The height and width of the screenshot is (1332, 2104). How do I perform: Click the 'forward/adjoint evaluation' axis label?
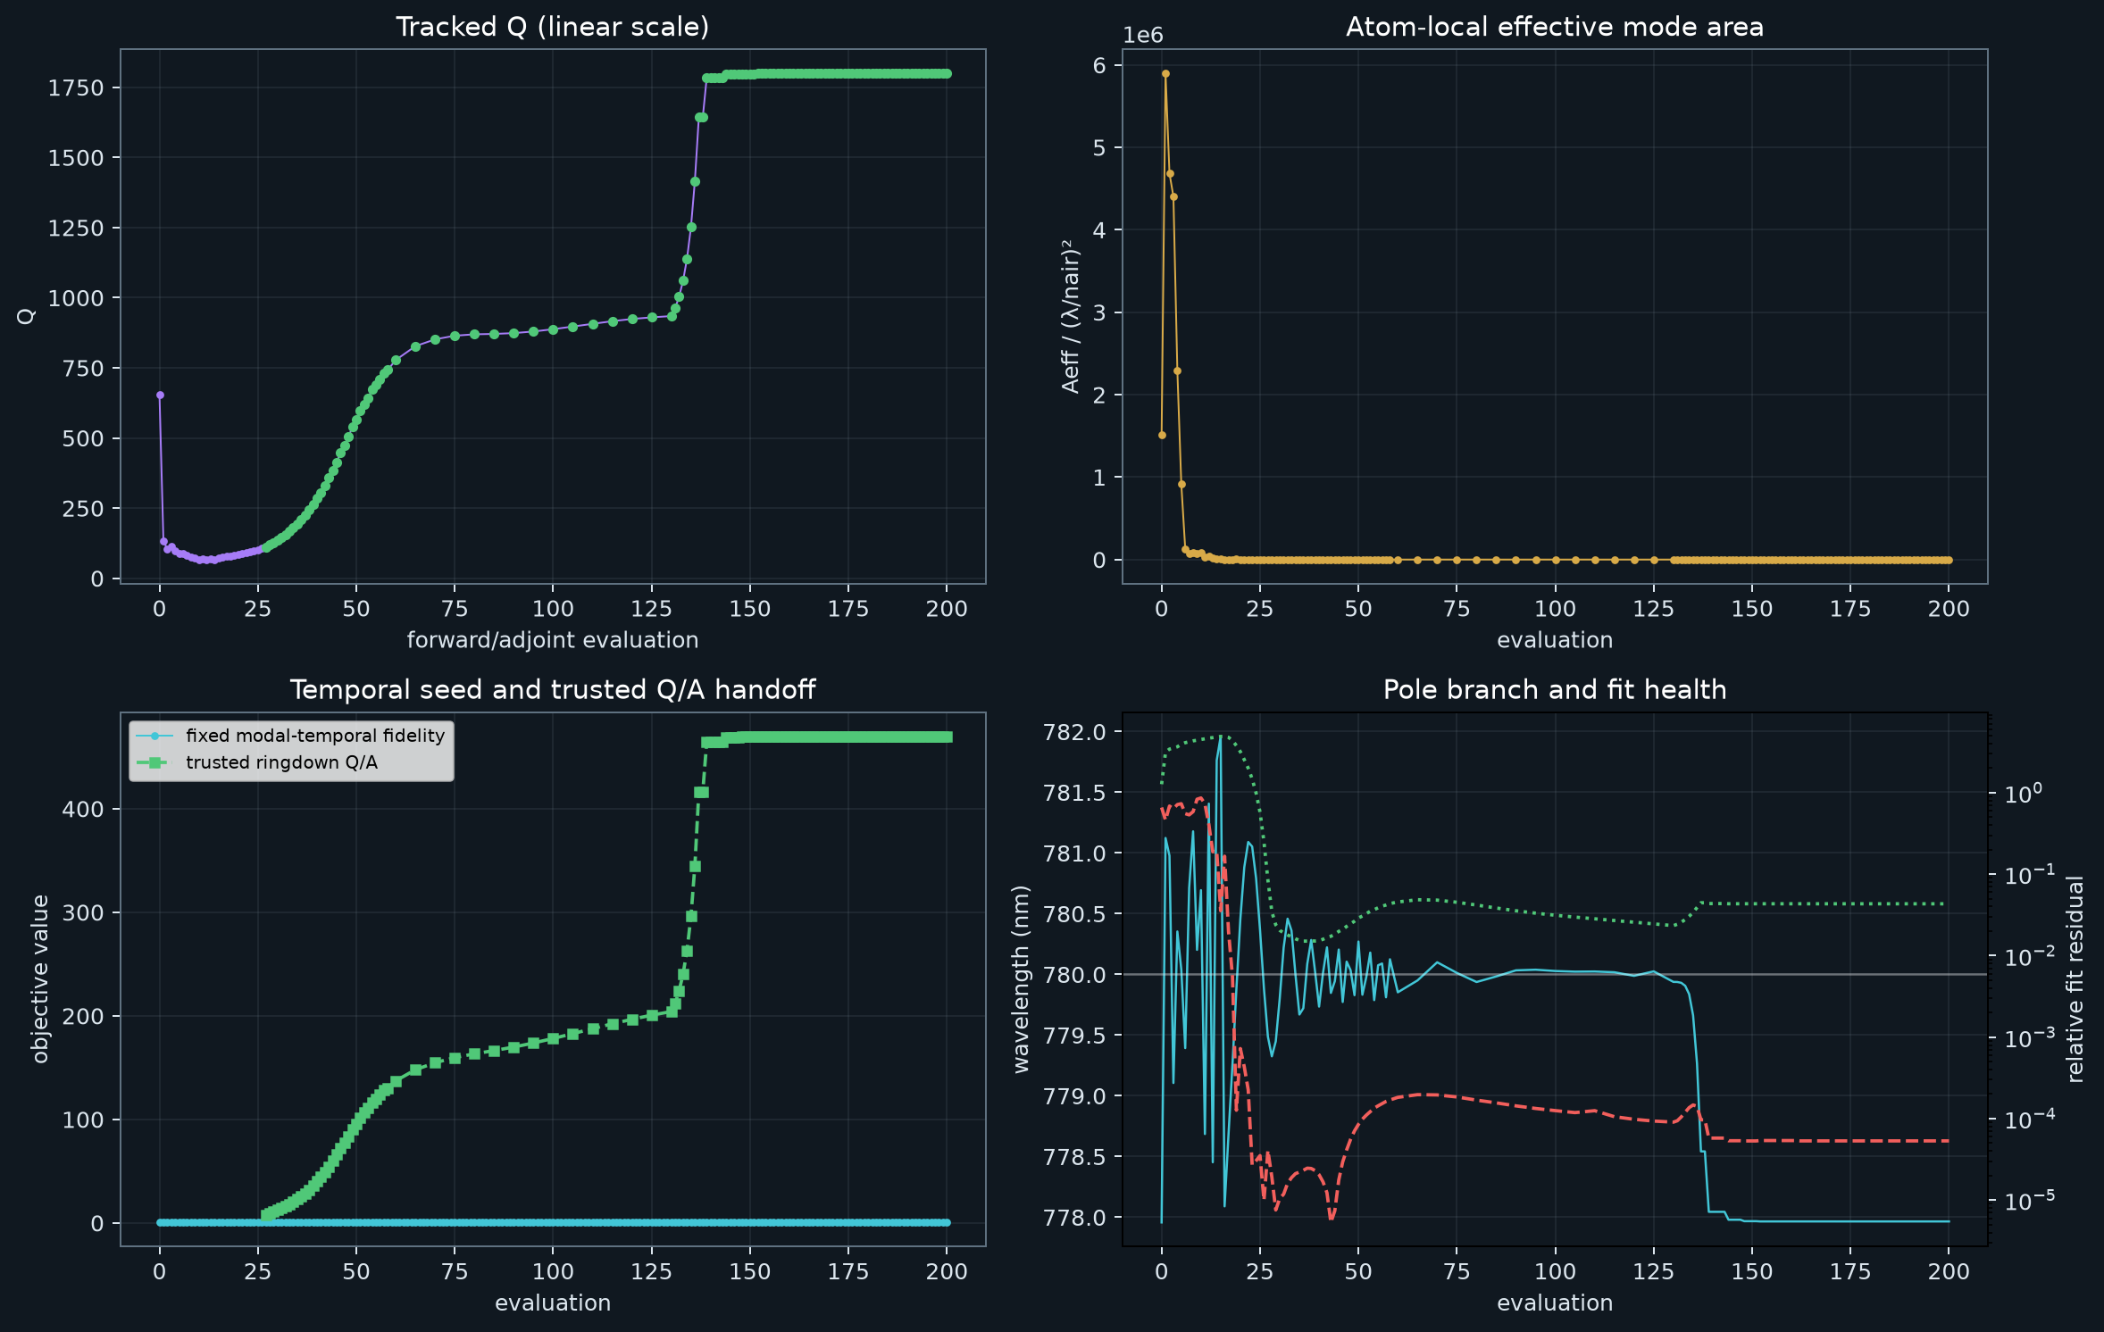tap(552, 640)
